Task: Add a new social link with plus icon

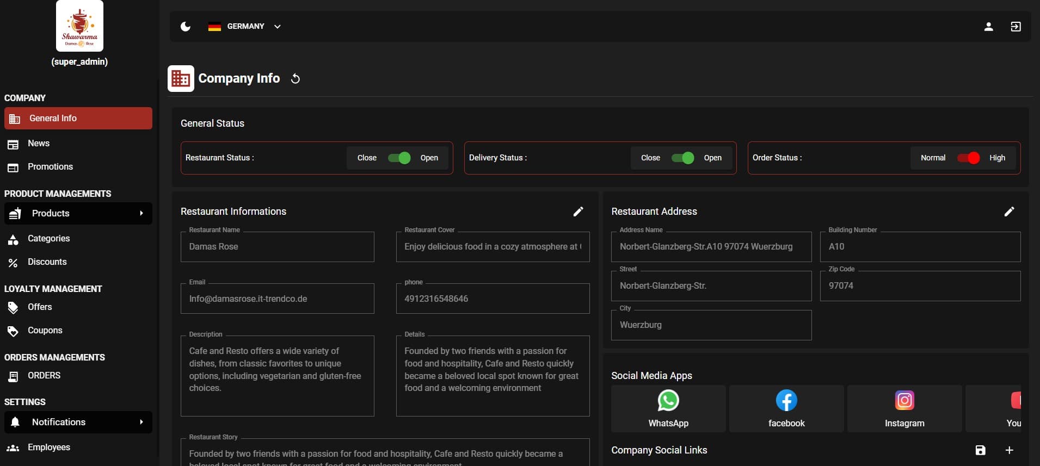Action: coord(1009,450)
